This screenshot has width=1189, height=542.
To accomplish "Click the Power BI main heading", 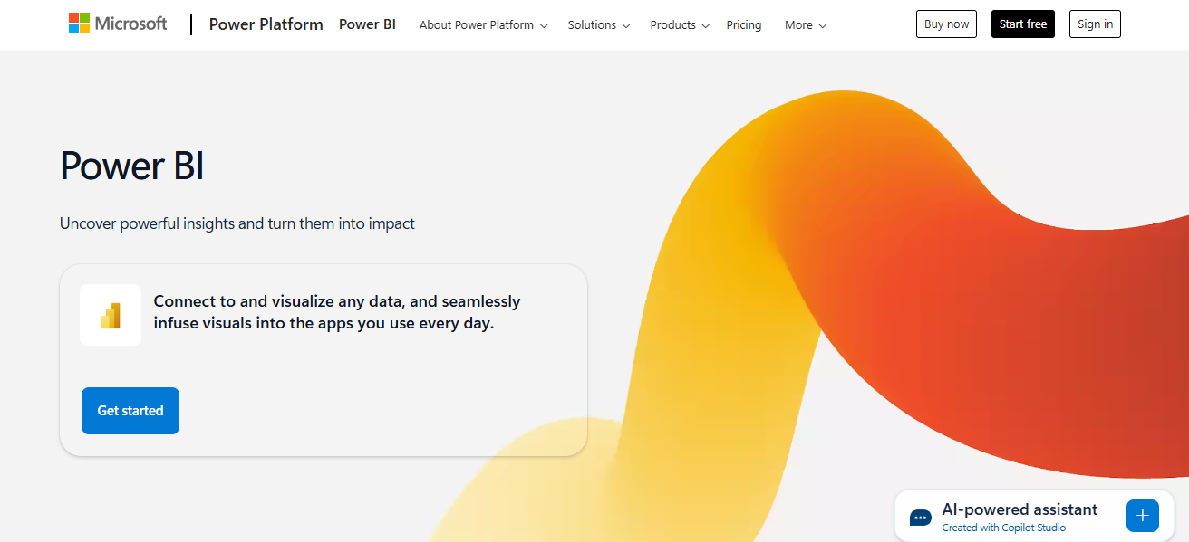I will point(132,166).
